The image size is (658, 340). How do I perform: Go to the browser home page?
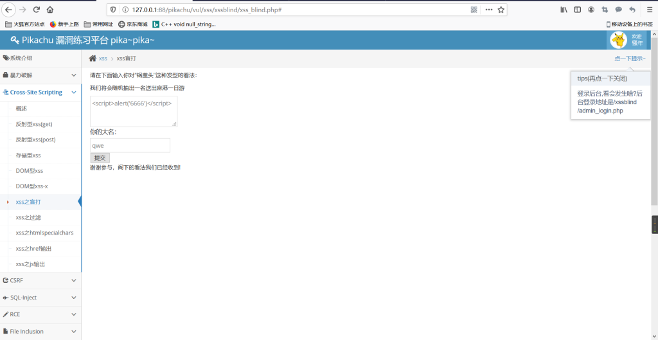(x=50, y=10)
